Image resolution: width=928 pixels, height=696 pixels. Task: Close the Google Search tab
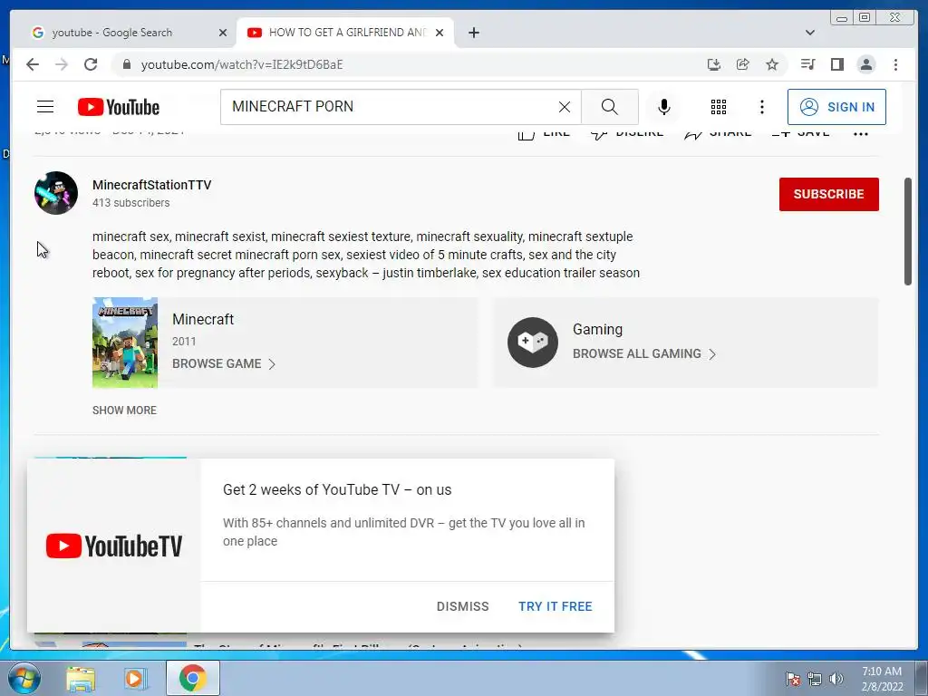click(223, 33)
